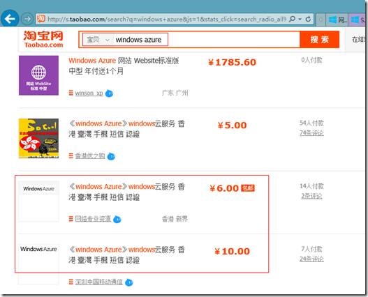This screenshot has height=297, width=368.
Task: Click the 包邮 free shipping badge
Action: click(248, 188)
